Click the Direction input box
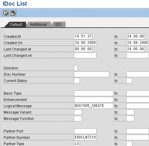The height and width of the screenshot is (146, 149). coord(76,68)
